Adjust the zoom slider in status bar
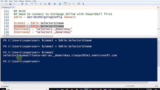 click(144, 86)
